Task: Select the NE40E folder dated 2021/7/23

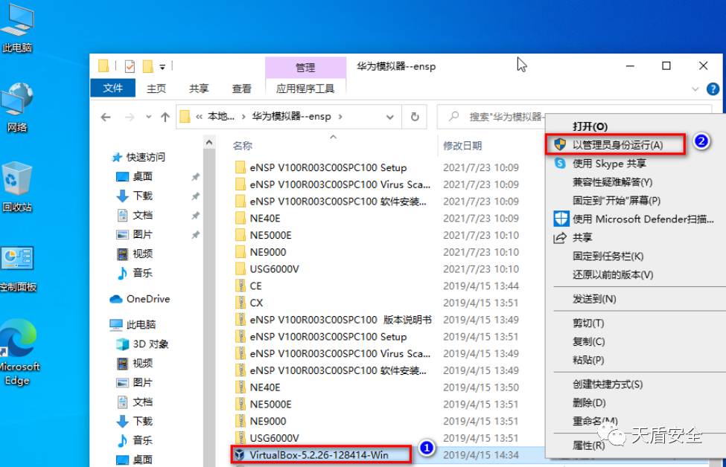Action: pos(265,218)
